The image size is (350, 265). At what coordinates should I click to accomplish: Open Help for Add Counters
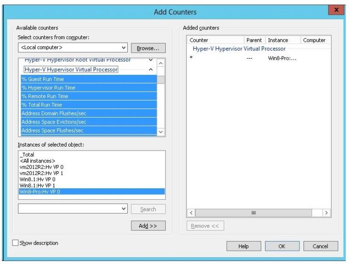coord(243,246)
